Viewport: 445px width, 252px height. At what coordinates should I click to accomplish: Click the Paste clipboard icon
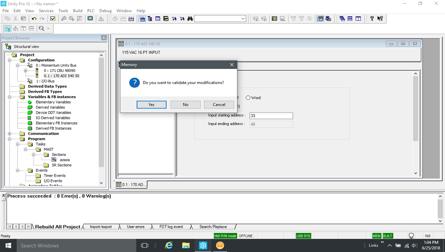24,19
